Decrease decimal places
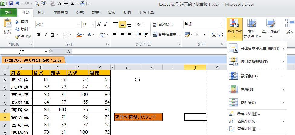The width and height of the screenshot is (295, 135). (x=221, y=35)
